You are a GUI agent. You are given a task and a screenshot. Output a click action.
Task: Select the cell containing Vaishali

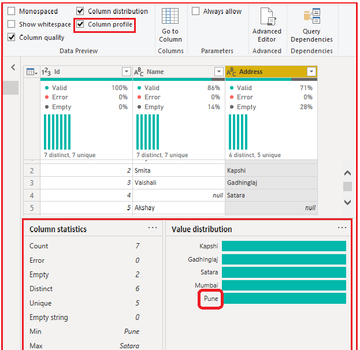coord(179,183)
